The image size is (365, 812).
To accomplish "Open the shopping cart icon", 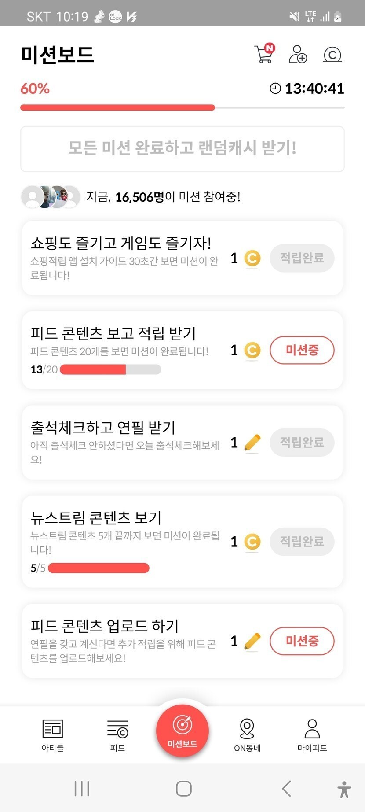I will 264,54.
